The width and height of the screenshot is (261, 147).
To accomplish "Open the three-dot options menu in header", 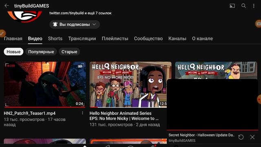I will 254,6.
